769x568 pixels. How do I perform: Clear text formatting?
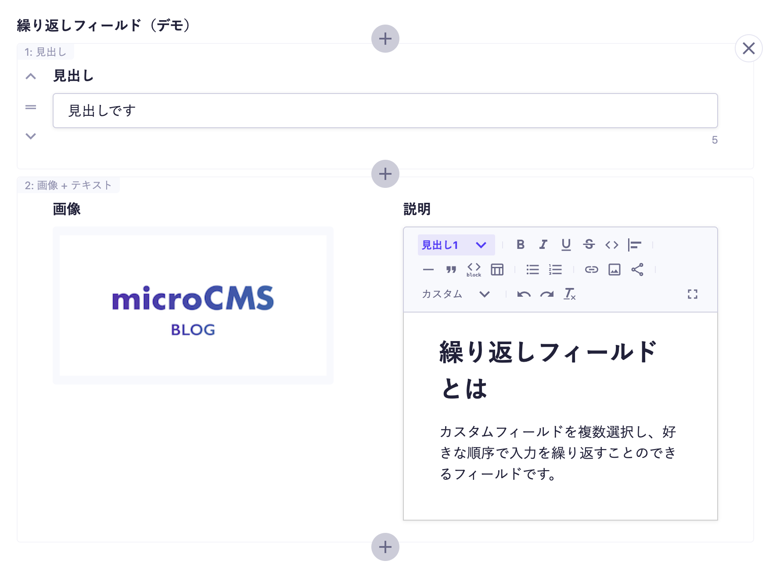(570, 294)
